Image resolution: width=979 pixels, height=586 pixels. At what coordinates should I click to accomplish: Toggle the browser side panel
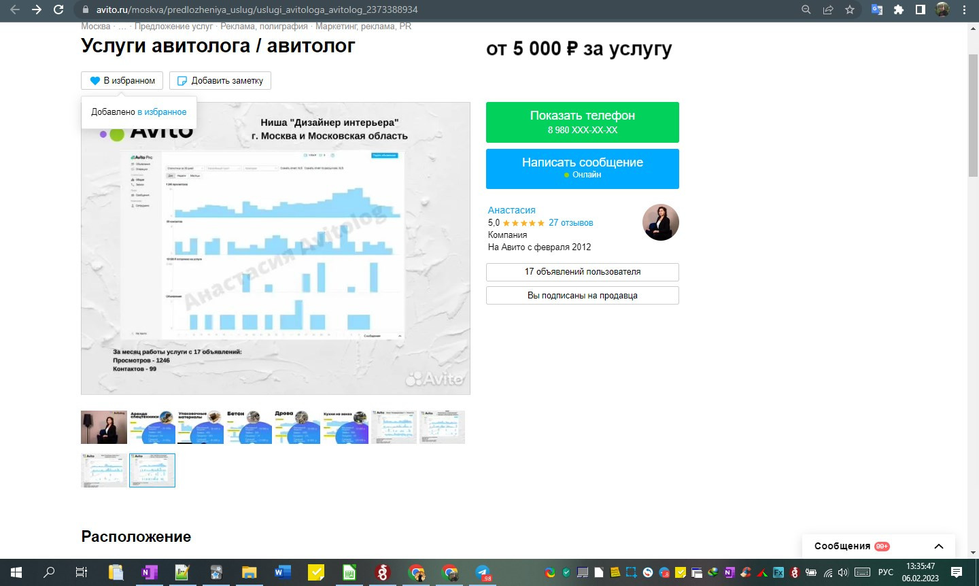921,10
